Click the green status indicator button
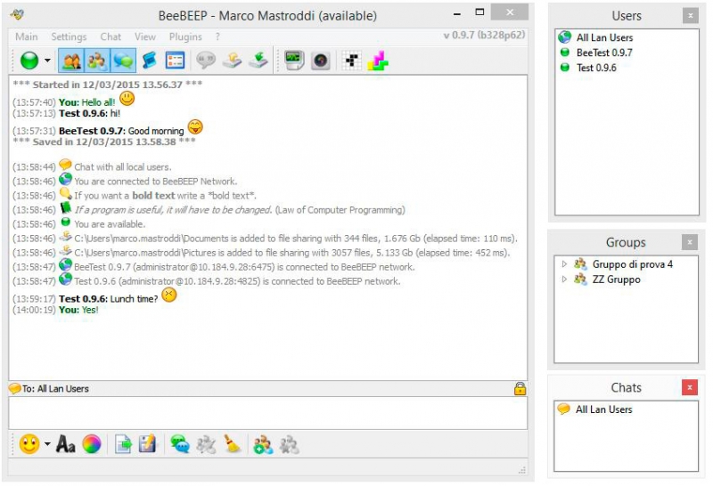The height and width of the screenshot is (486, 713). tap(29, 60)
